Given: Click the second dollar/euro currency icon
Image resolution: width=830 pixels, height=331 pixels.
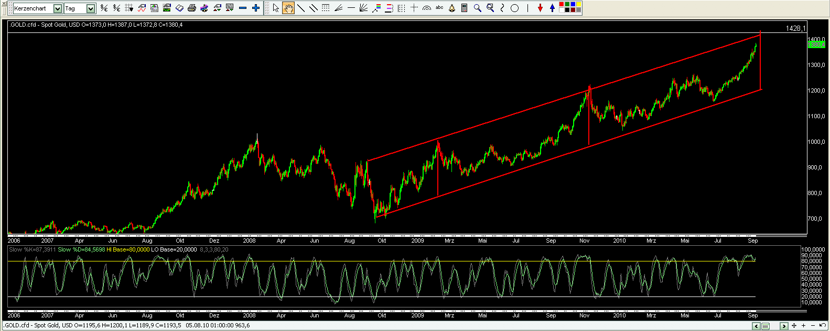Looking at the screenshot, I should [x=117, y=8].
